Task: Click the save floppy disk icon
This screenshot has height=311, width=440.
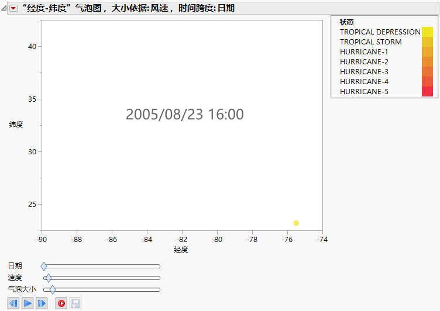Action: (75, 303)
